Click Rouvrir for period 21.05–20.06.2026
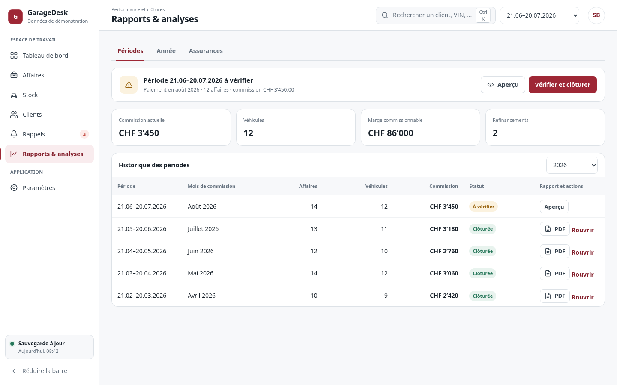 [x=583, y=230]
